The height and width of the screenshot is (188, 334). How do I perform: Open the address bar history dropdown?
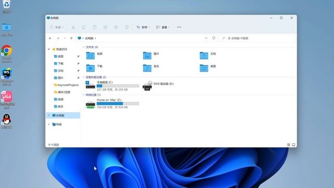click(206, 38)
